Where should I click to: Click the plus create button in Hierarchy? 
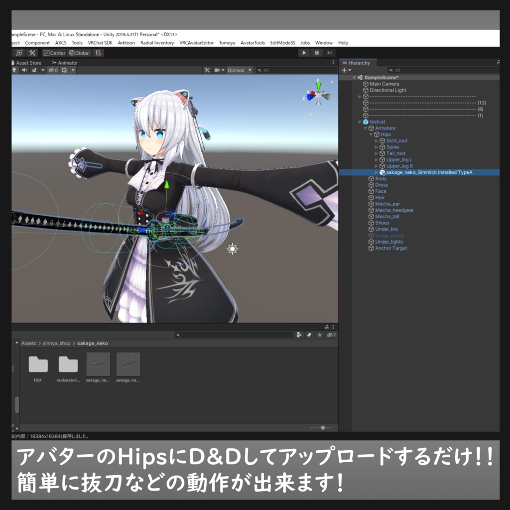tap(346, 70)
